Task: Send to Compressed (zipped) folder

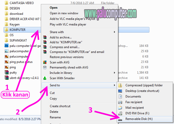Action: [144, 85]
